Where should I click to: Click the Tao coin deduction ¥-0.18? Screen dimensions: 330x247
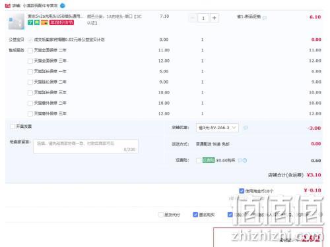[x=312, y=190]
